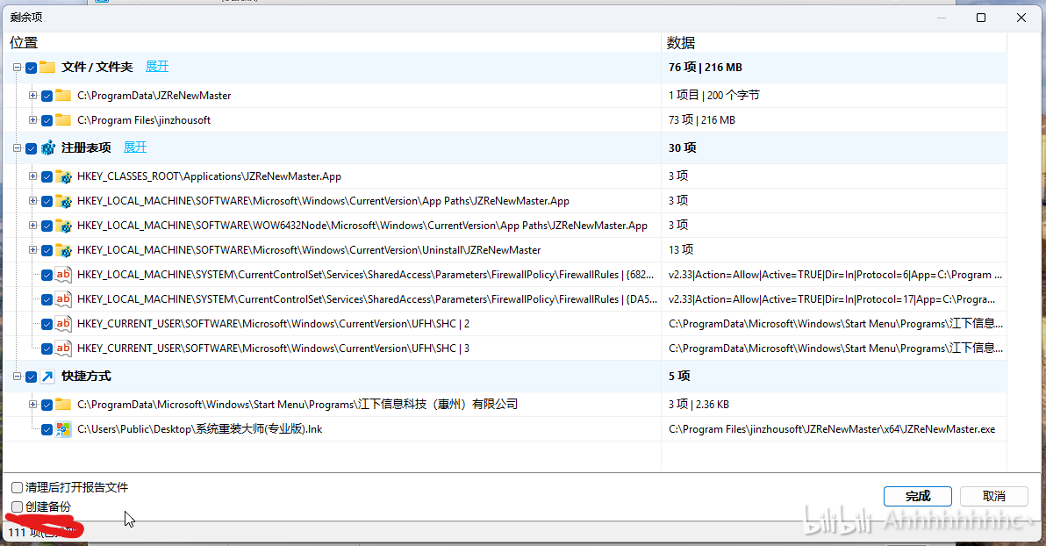Expand the Start Menu\Programs shortcut folder node
The height and width of the screenshot is (546, 1046).
[x=32, y=405]
